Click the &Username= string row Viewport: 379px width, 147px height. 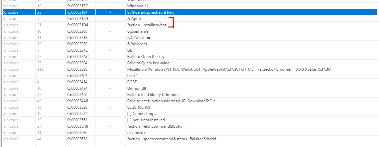click(x=139, y=31)
